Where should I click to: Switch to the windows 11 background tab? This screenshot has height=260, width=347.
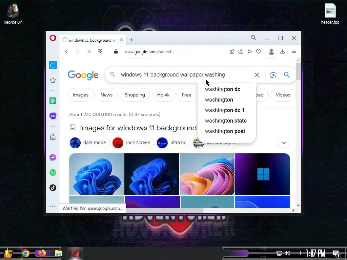pos(92,40)
